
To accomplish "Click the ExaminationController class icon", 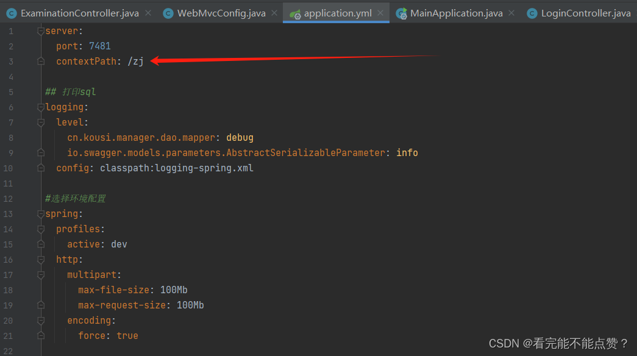I will pyautogui.click(x=12, y=14).
